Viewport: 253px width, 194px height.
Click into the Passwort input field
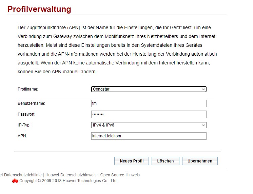tap(149, 114)
